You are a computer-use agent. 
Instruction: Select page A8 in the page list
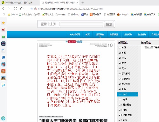(128, 84)
